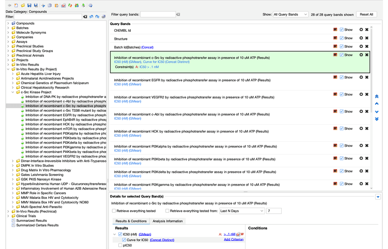Click the green download import icon
Viewport: 388px width, 249px height.
(x=83, y=5)
